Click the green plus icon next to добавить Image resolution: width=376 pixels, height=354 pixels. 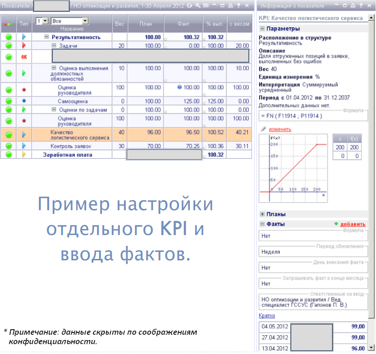point(336,224)
